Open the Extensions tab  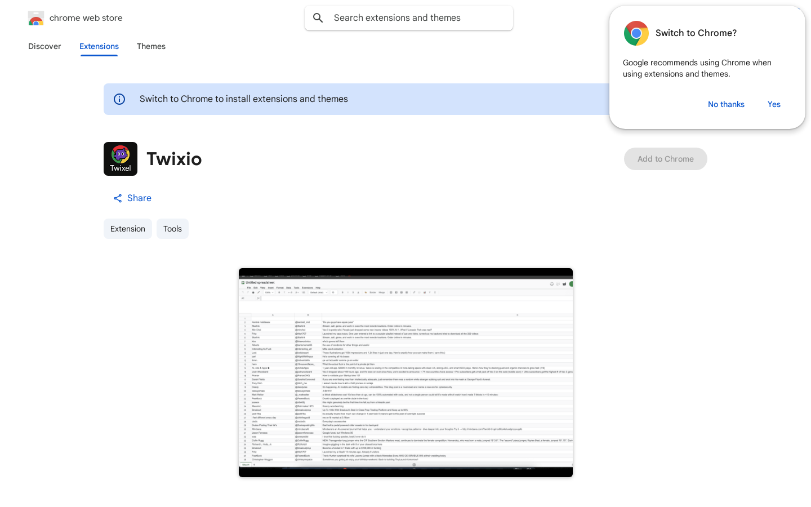[99, 46]
